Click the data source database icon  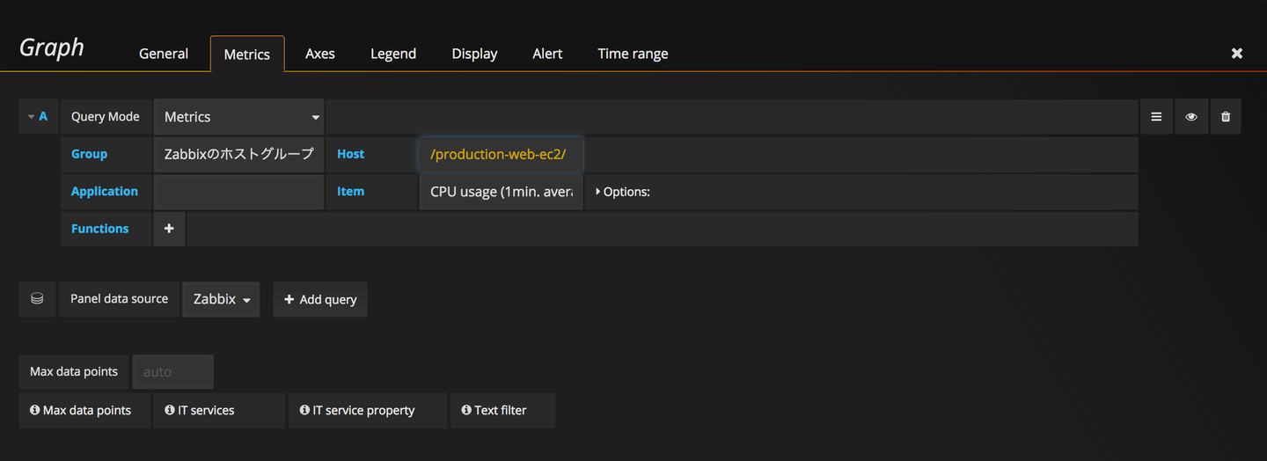tap(37, 299)
